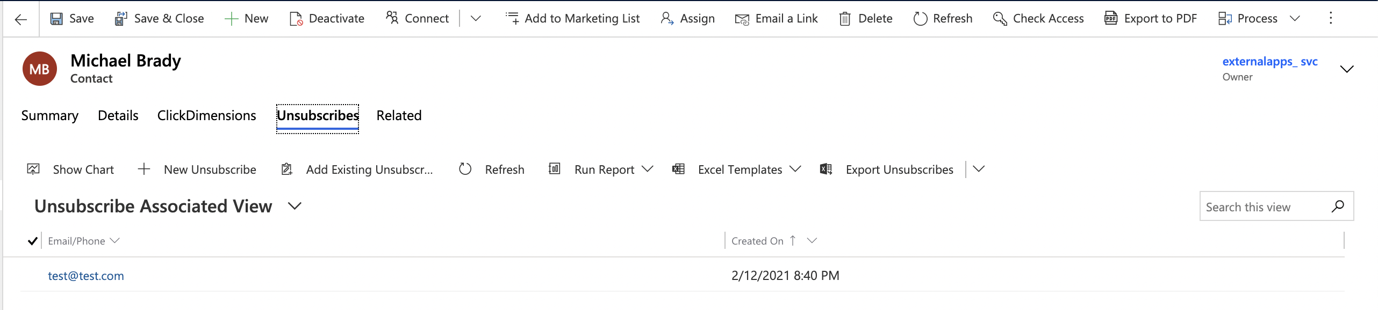Open externalapps_ svc owner link
1378x310 pixels.
tap(1270, 62)
